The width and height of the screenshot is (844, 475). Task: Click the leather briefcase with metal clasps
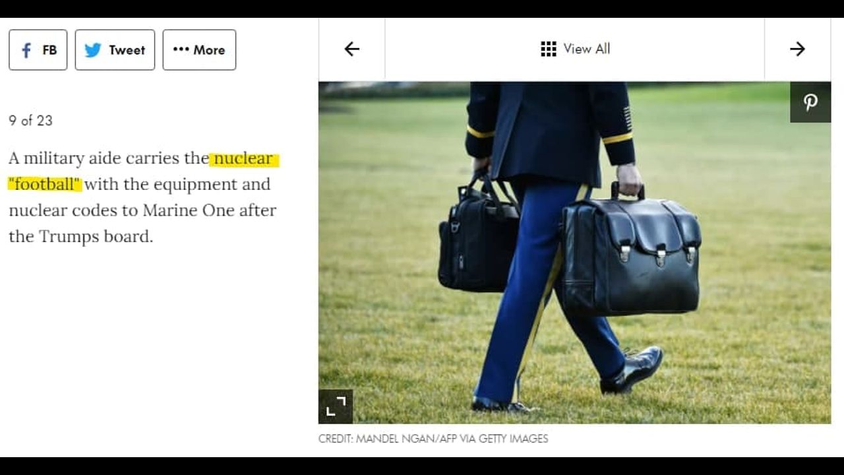(x=630, y=254)
